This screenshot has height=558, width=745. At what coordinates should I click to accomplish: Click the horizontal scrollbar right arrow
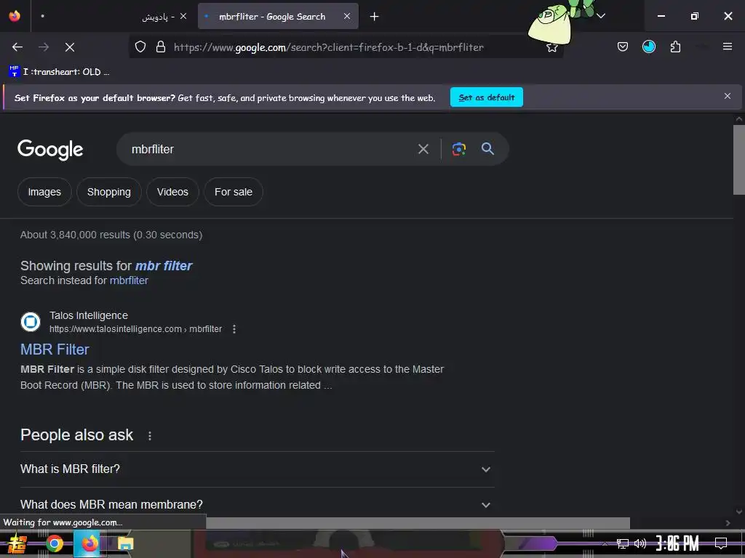pos(728,523)
